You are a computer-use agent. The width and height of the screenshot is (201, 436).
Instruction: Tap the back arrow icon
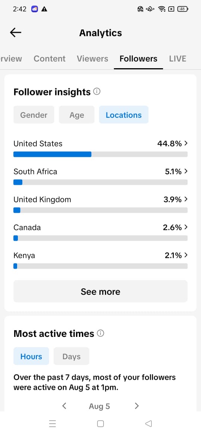pyautogui.click(x=16, y=32)
